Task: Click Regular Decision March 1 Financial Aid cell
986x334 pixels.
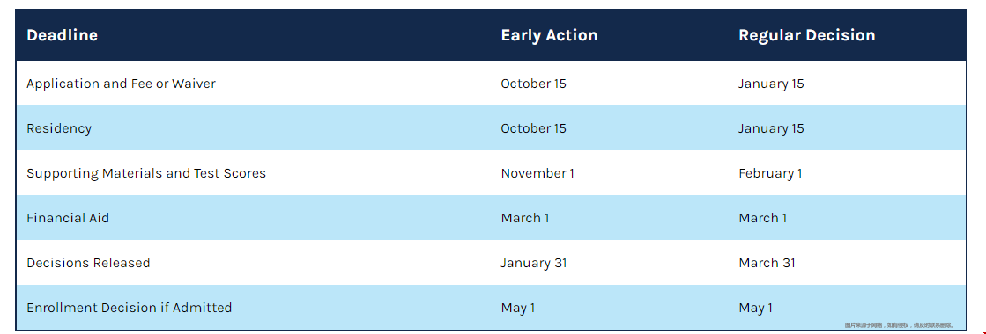Action: click(x=762, y=218)
